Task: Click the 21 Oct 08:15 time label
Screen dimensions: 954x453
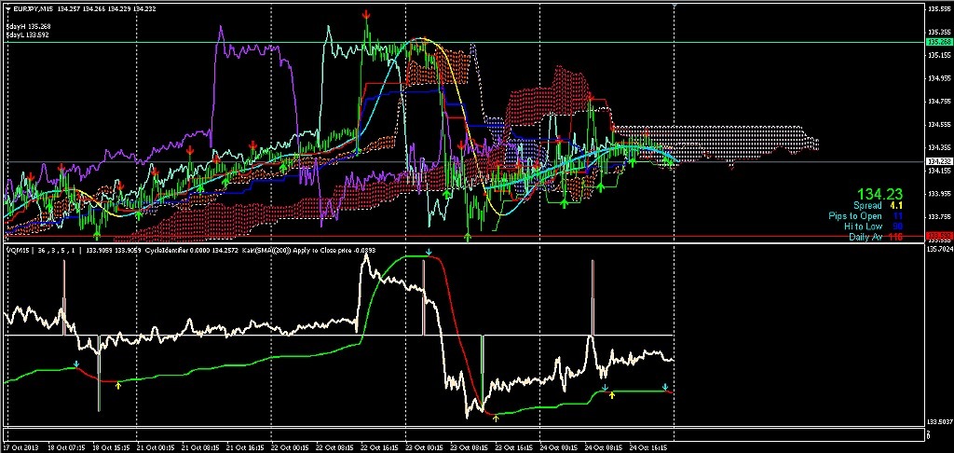Action: point(199,446)
